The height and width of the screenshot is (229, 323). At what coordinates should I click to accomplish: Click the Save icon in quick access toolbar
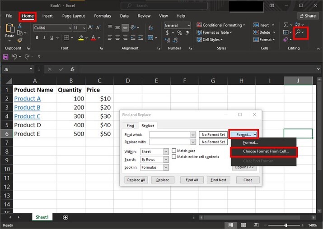(5, 57)
